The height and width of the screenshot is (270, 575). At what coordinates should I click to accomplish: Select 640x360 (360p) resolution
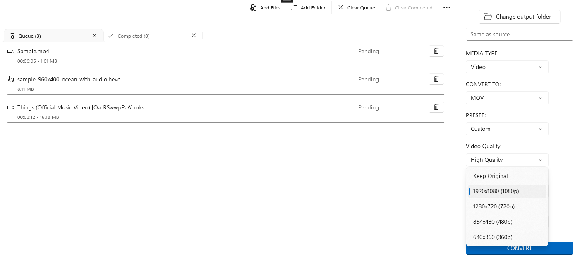[x=507, y=237]
